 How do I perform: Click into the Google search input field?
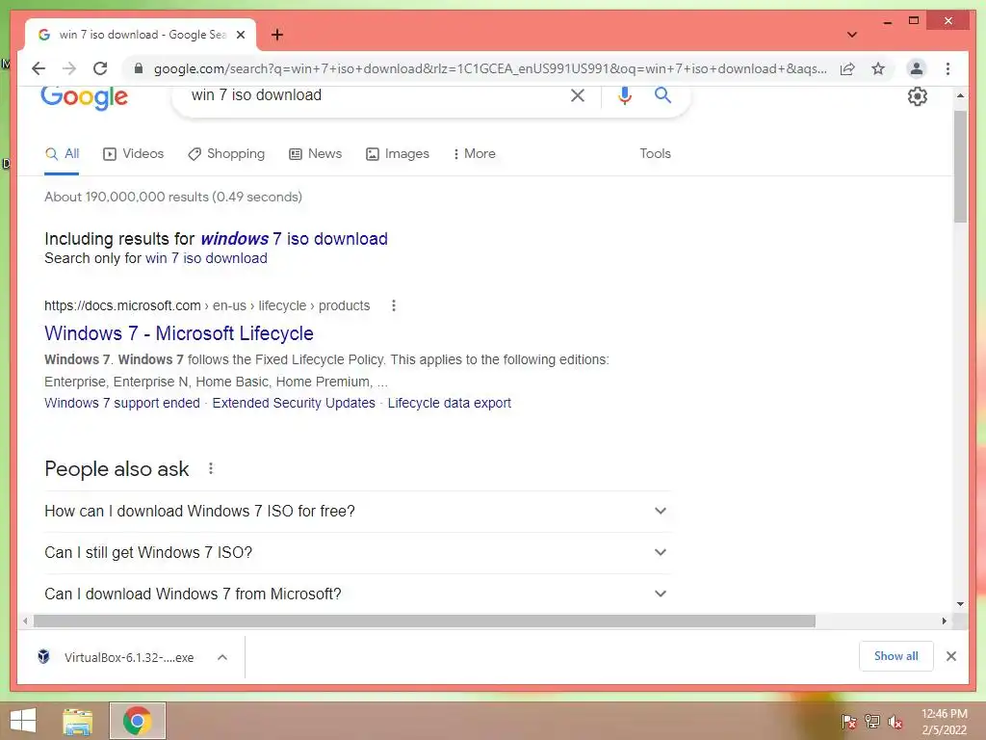tap(377, 95)
